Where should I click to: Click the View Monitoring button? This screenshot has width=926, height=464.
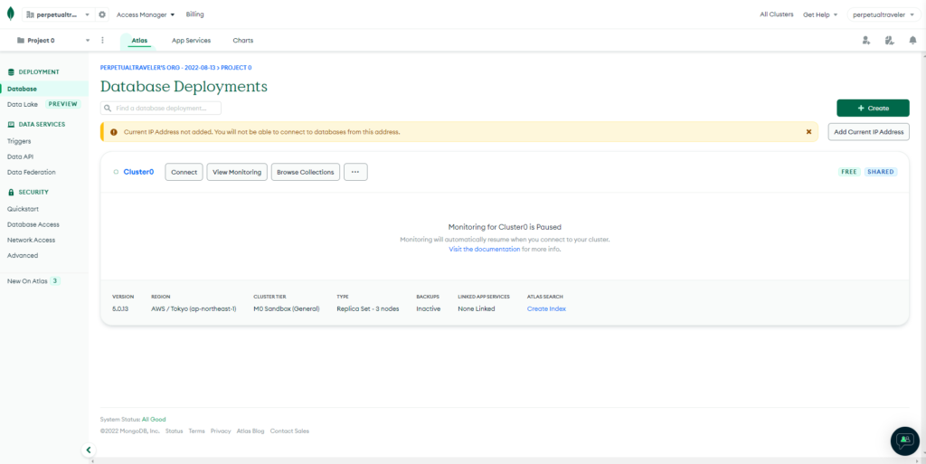(237, 172)
